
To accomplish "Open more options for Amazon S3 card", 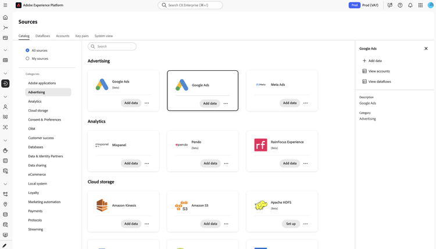I will tap(226, 223).
